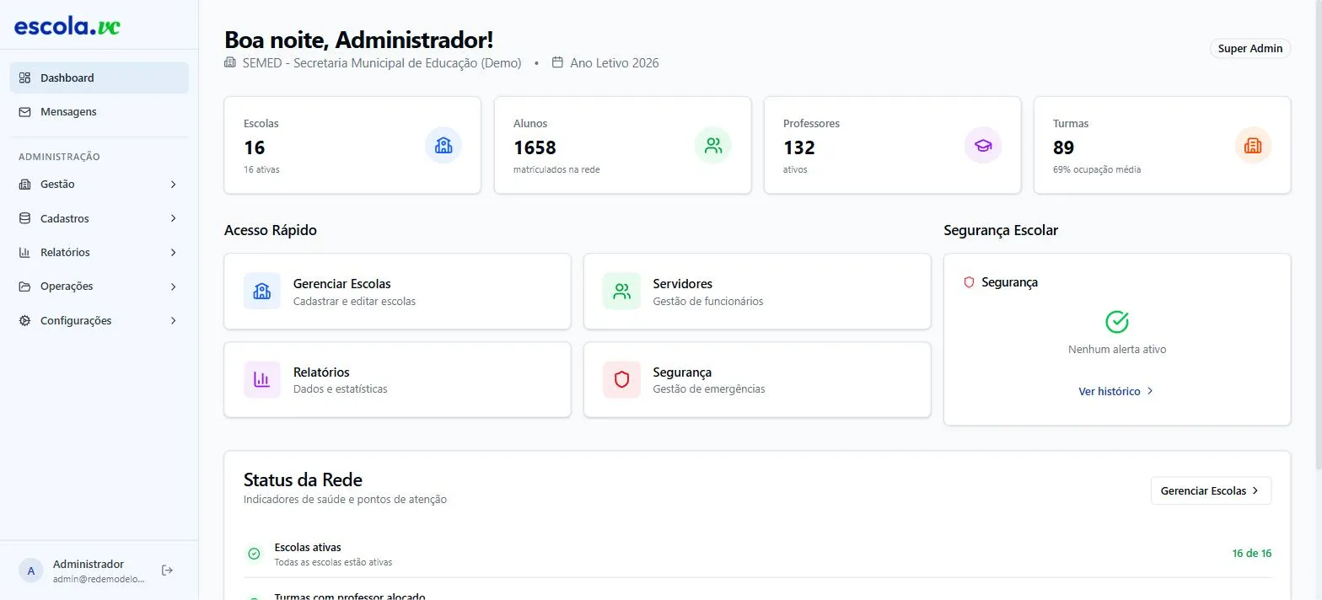
Task: Click the school icon in Escolas card
Action: pos(443,145)
